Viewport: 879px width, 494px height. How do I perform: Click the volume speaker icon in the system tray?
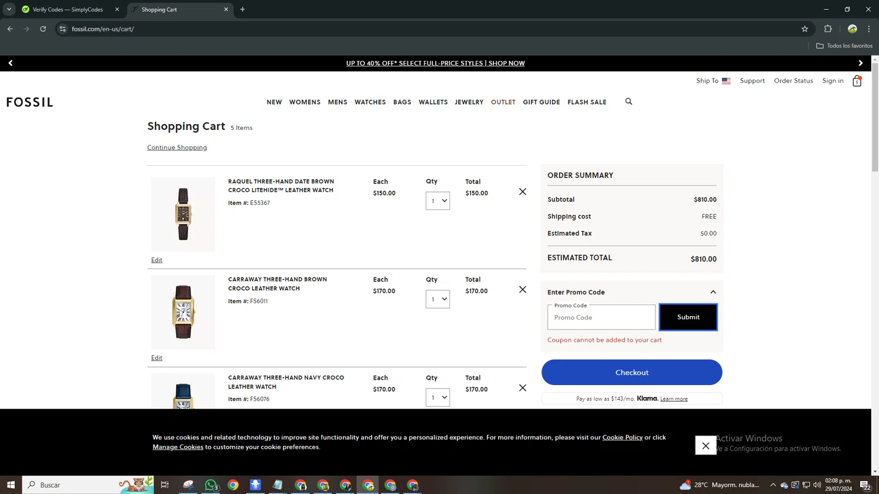[817, 485]
